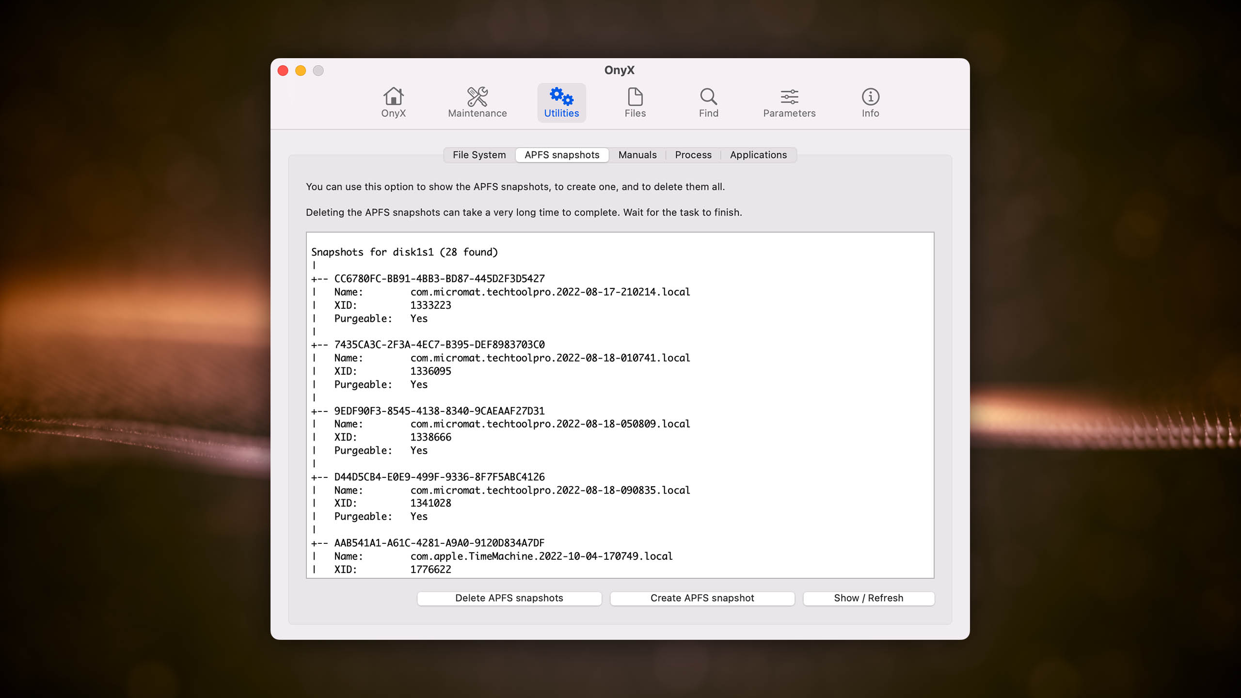
Task: Click Show / Refresh button
Action: pyautogui.click(x=868, y=598)
